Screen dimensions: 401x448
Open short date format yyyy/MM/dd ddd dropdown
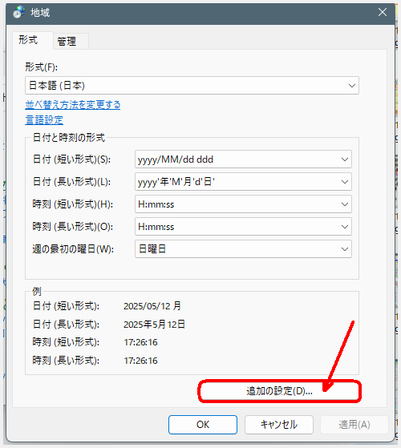click(x=243, y=159)
